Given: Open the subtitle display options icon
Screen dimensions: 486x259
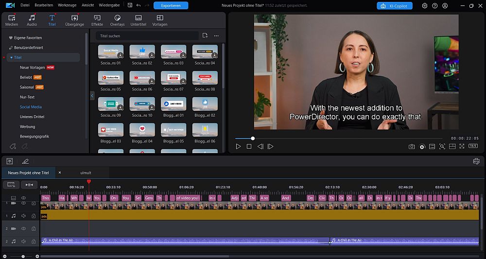Looking at the screenshot, I should pos(432,147).
